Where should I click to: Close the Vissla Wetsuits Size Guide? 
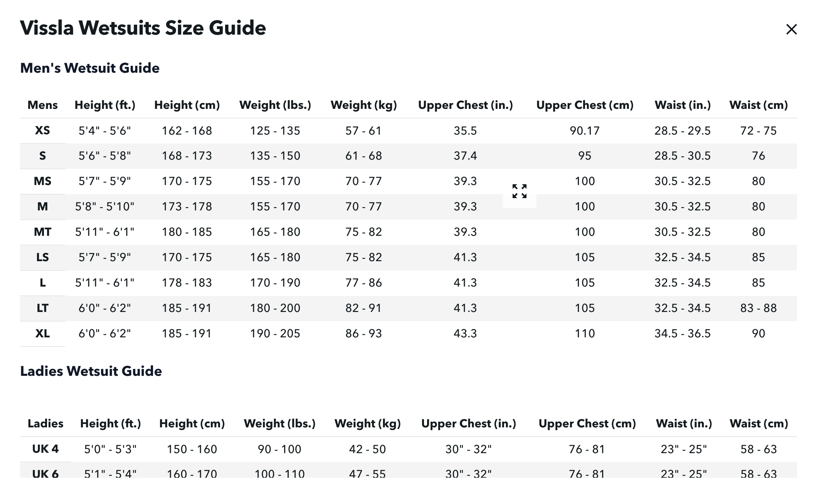point(791,29)
